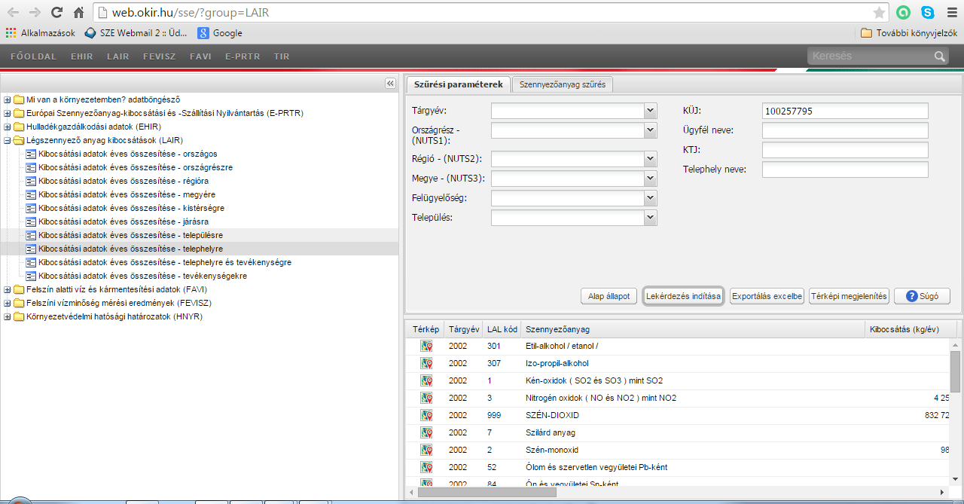Open the Település dropdown
This screenshot has height=504, width=964.
(651, 218)
